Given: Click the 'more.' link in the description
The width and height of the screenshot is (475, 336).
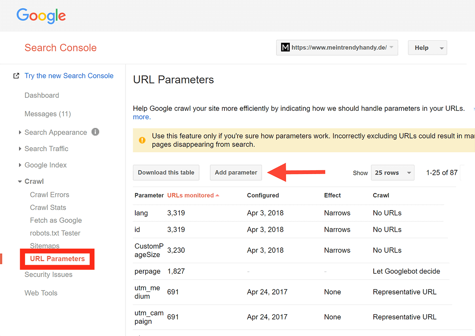Looking at the screenshot, I should 142,117.
